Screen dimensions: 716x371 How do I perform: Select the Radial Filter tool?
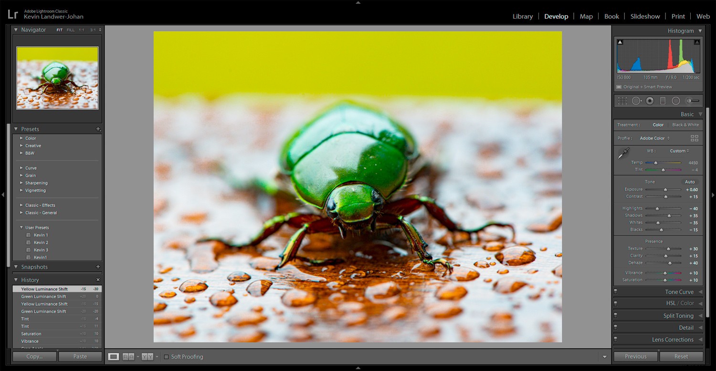[x=676, y=101]
